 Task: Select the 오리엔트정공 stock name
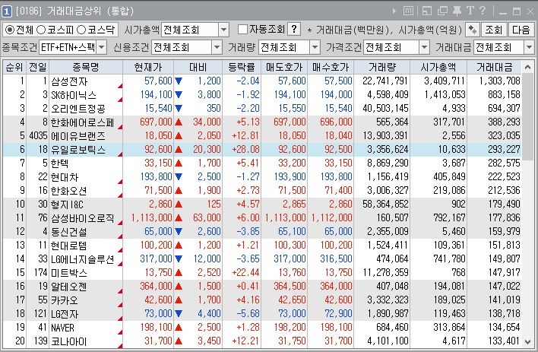click(78, 109)
